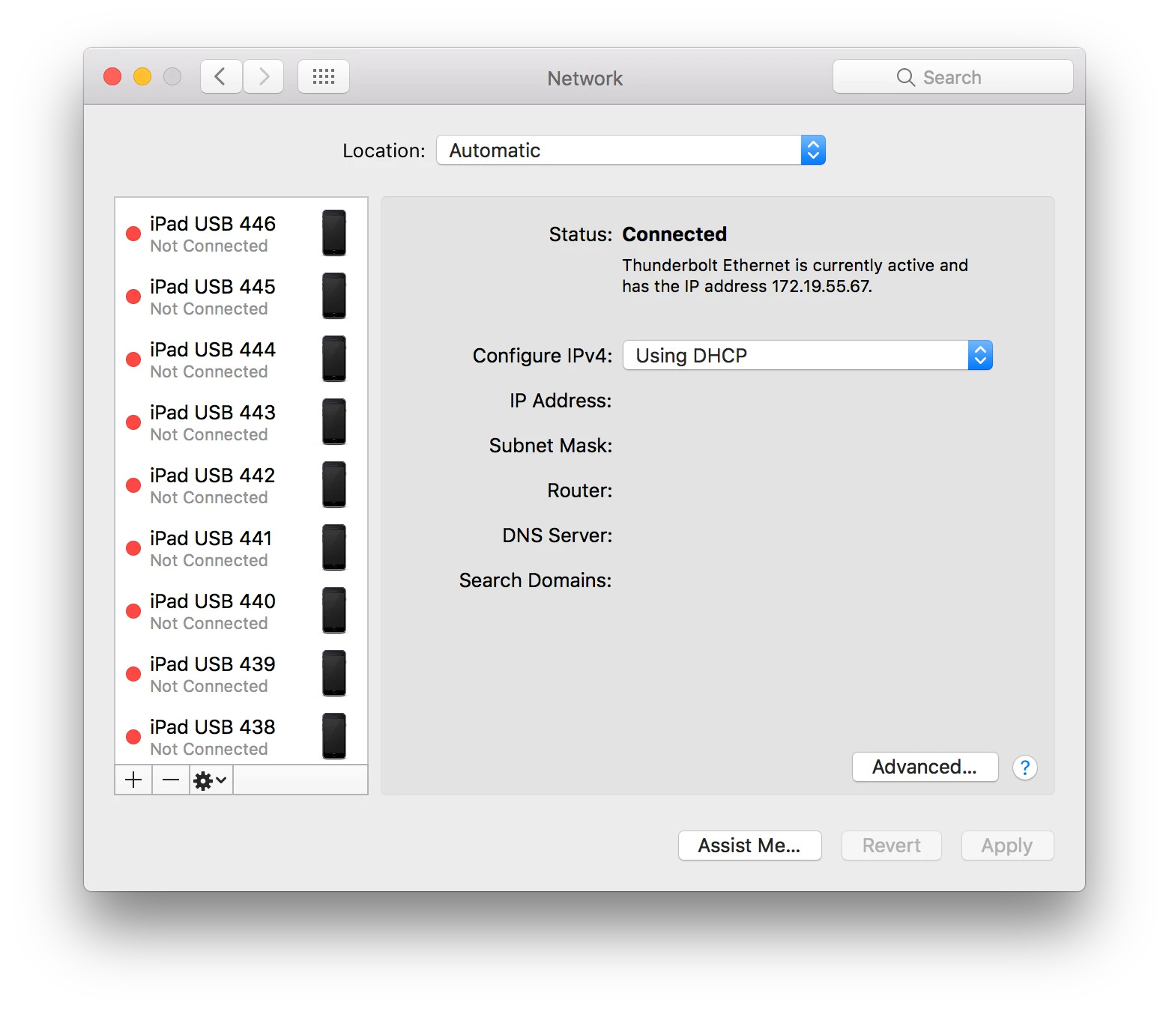1169x1011 pixels.
Task: Click the Revert button
Action: (891, 845)
